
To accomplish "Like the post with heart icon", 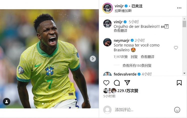I will (106, 83).
